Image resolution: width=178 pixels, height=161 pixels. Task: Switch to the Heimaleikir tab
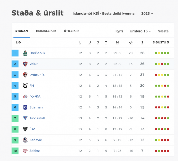pyautogui.click(x=46, y=31)
